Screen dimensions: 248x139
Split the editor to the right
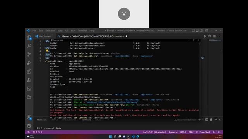pyautogui.click(x=214, y=36)
